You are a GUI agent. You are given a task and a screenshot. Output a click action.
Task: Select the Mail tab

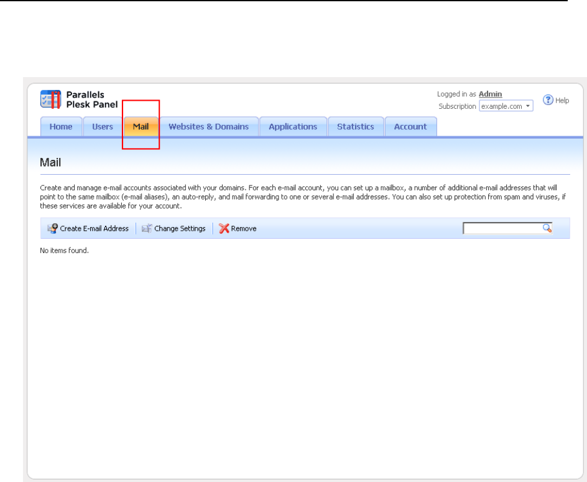[x=141, y=127]
